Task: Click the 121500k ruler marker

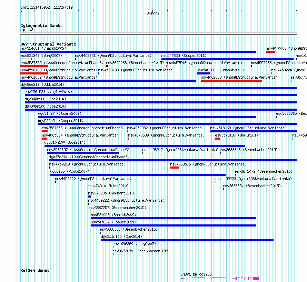Action: tap(152, 14)
